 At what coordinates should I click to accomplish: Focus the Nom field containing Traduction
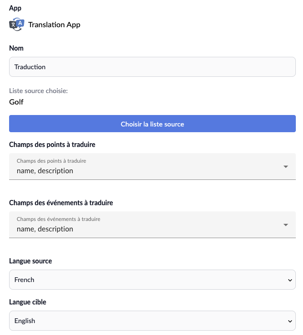click(x=152, y=67)
